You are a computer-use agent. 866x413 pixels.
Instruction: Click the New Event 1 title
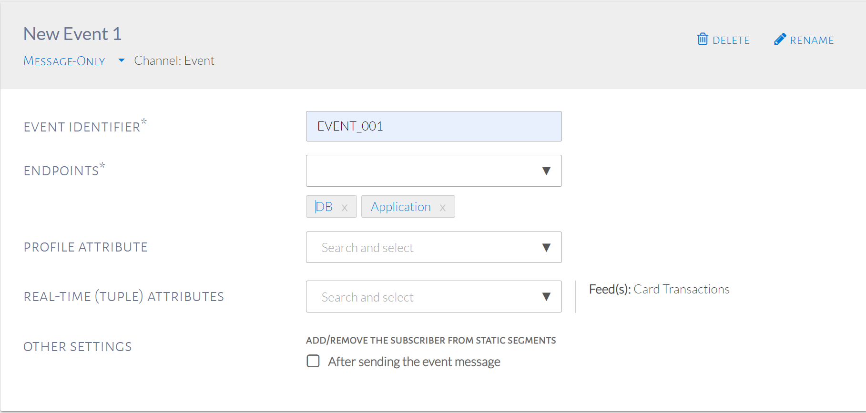[x=72, y=34]
